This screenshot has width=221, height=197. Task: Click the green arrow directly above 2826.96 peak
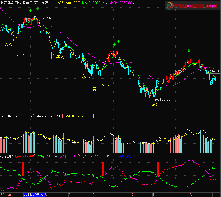pos(37,9)
